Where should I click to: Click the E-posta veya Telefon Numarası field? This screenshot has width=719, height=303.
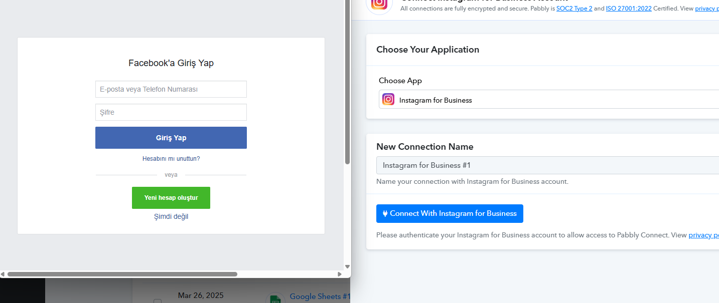[x=171, y=89]
